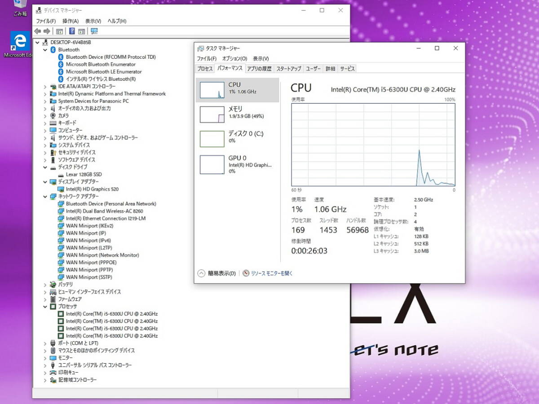Open ヘルプ(H) menu in Device Manager
Image resolution: width=539 pixels, height=404 pixels.
(117, 21)
